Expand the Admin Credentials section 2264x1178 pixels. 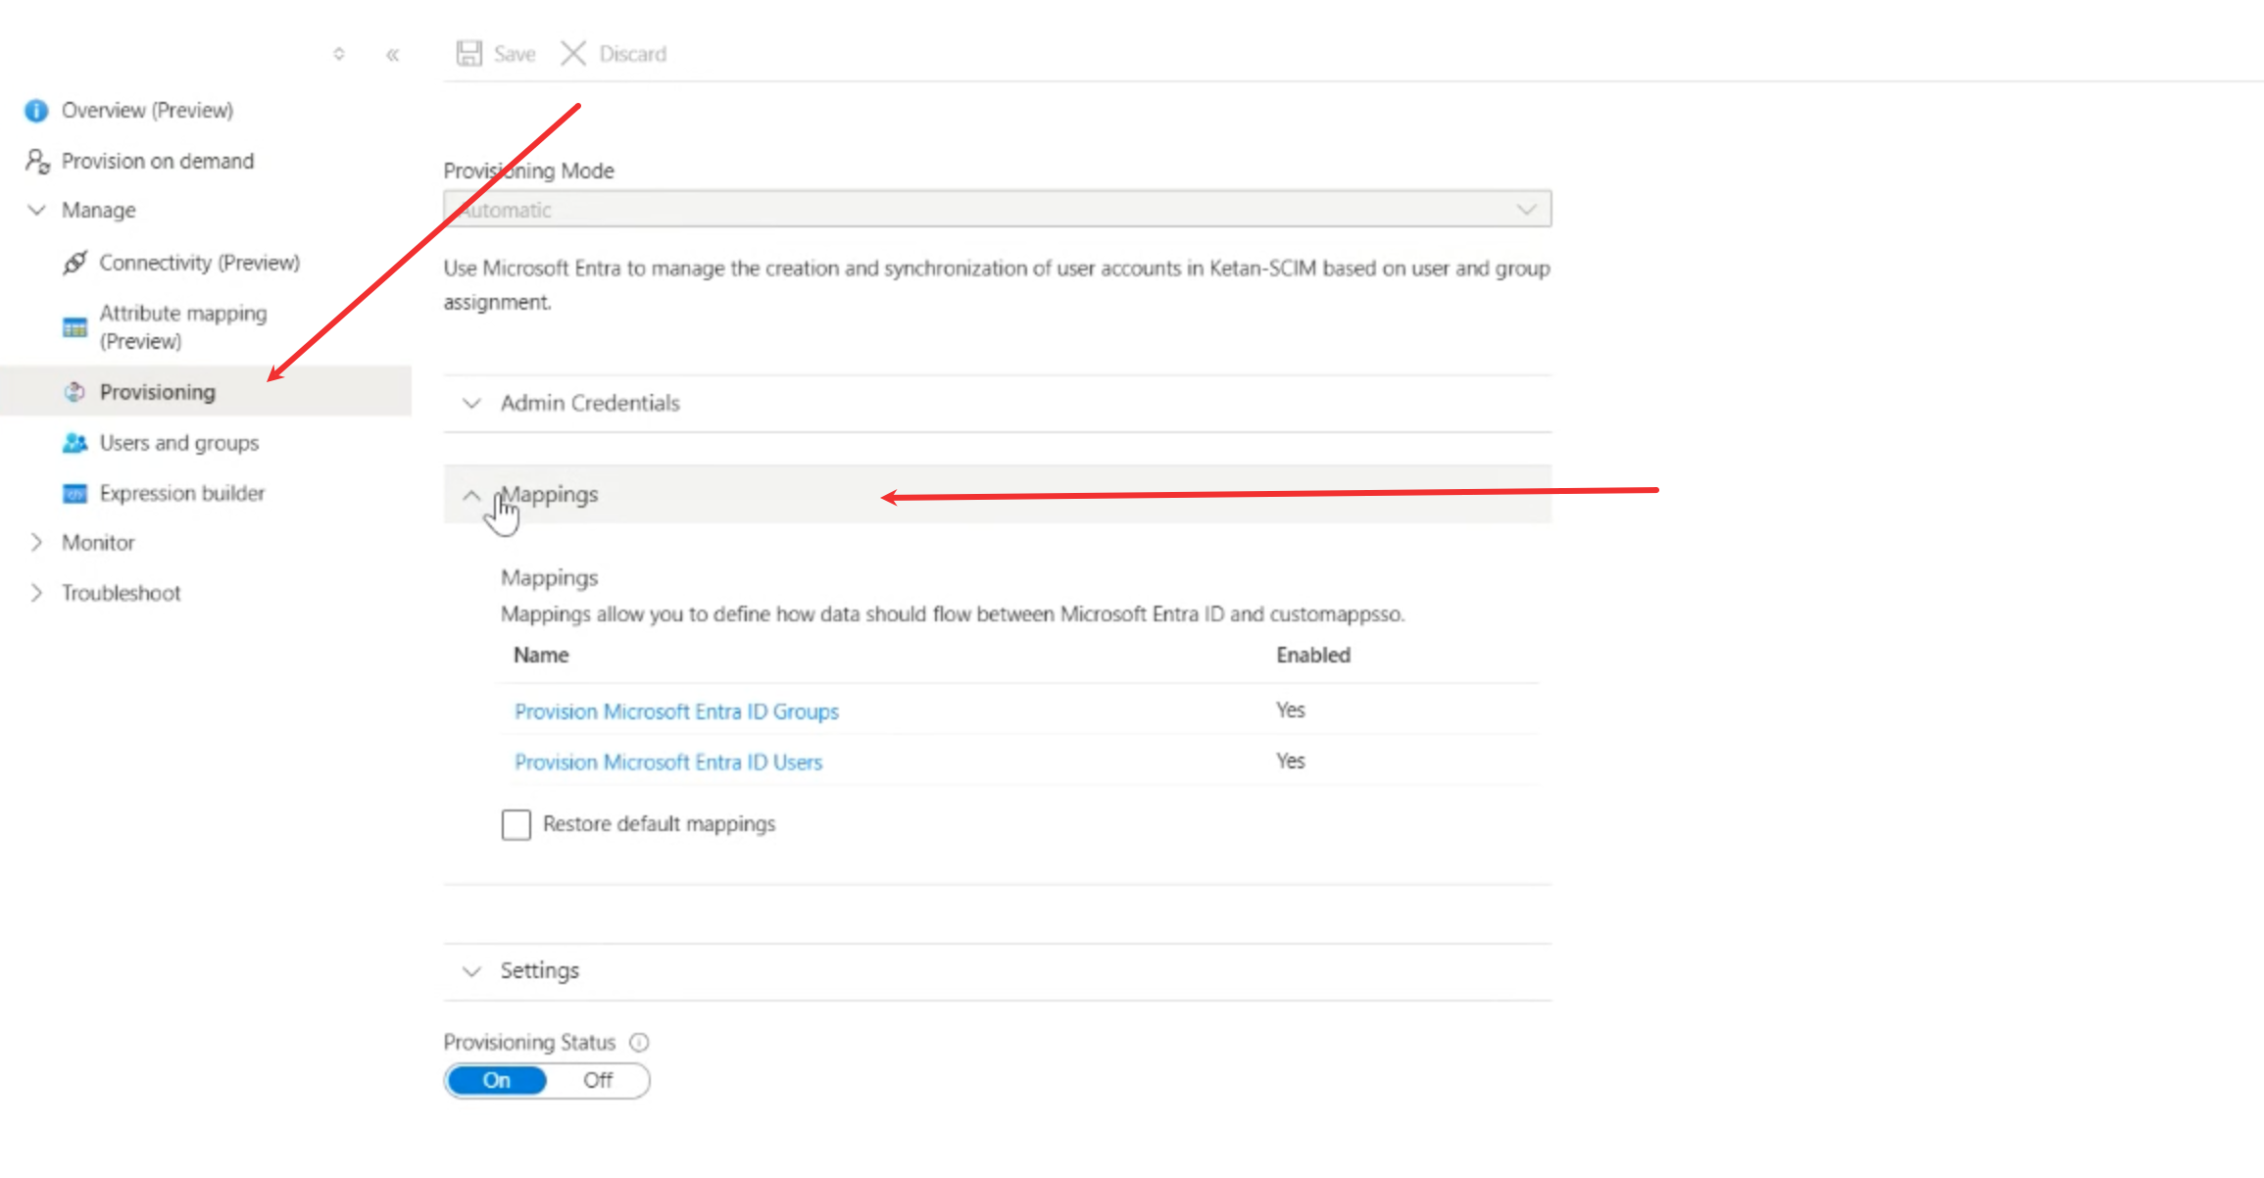pos(589,404)
